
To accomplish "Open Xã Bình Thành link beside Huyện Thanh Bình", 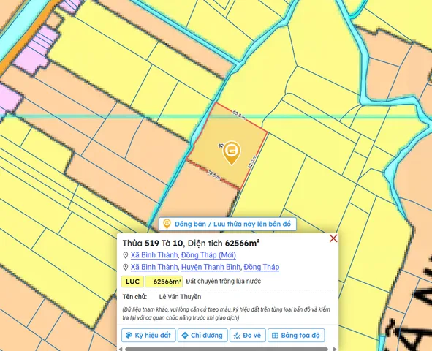I will point(154,267).
